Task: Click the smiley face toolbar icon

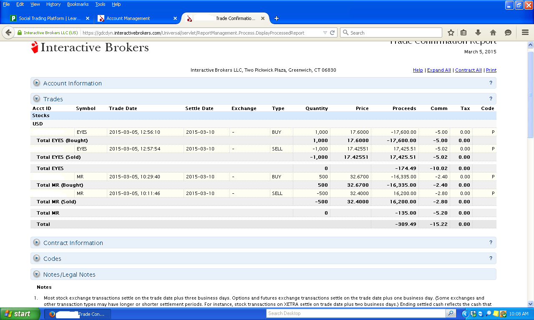Action: click(x=508, y=32)
